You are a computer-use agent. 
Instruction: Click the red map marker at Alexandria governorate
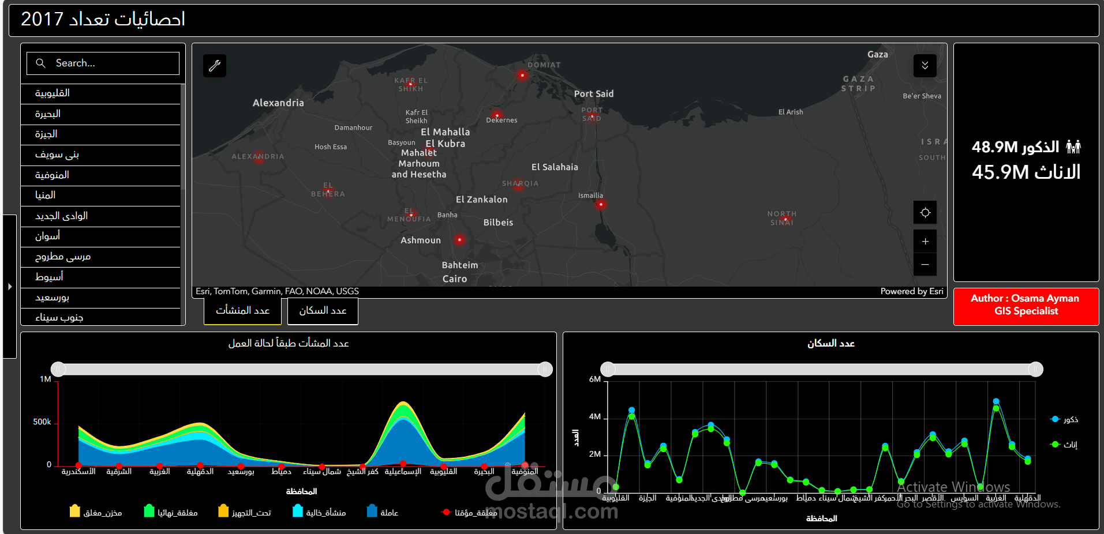coord(259,156)
